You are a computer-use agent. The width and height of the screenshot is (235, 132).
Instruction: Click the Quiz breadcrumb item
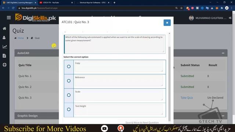click(37, 38)
